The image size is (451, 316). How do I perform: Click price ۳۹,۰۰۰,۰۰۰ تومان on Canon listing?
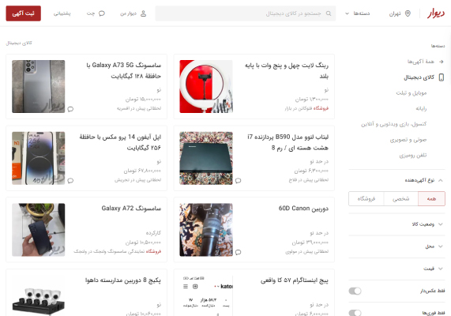pyautogui.click(x=310, y=243)
